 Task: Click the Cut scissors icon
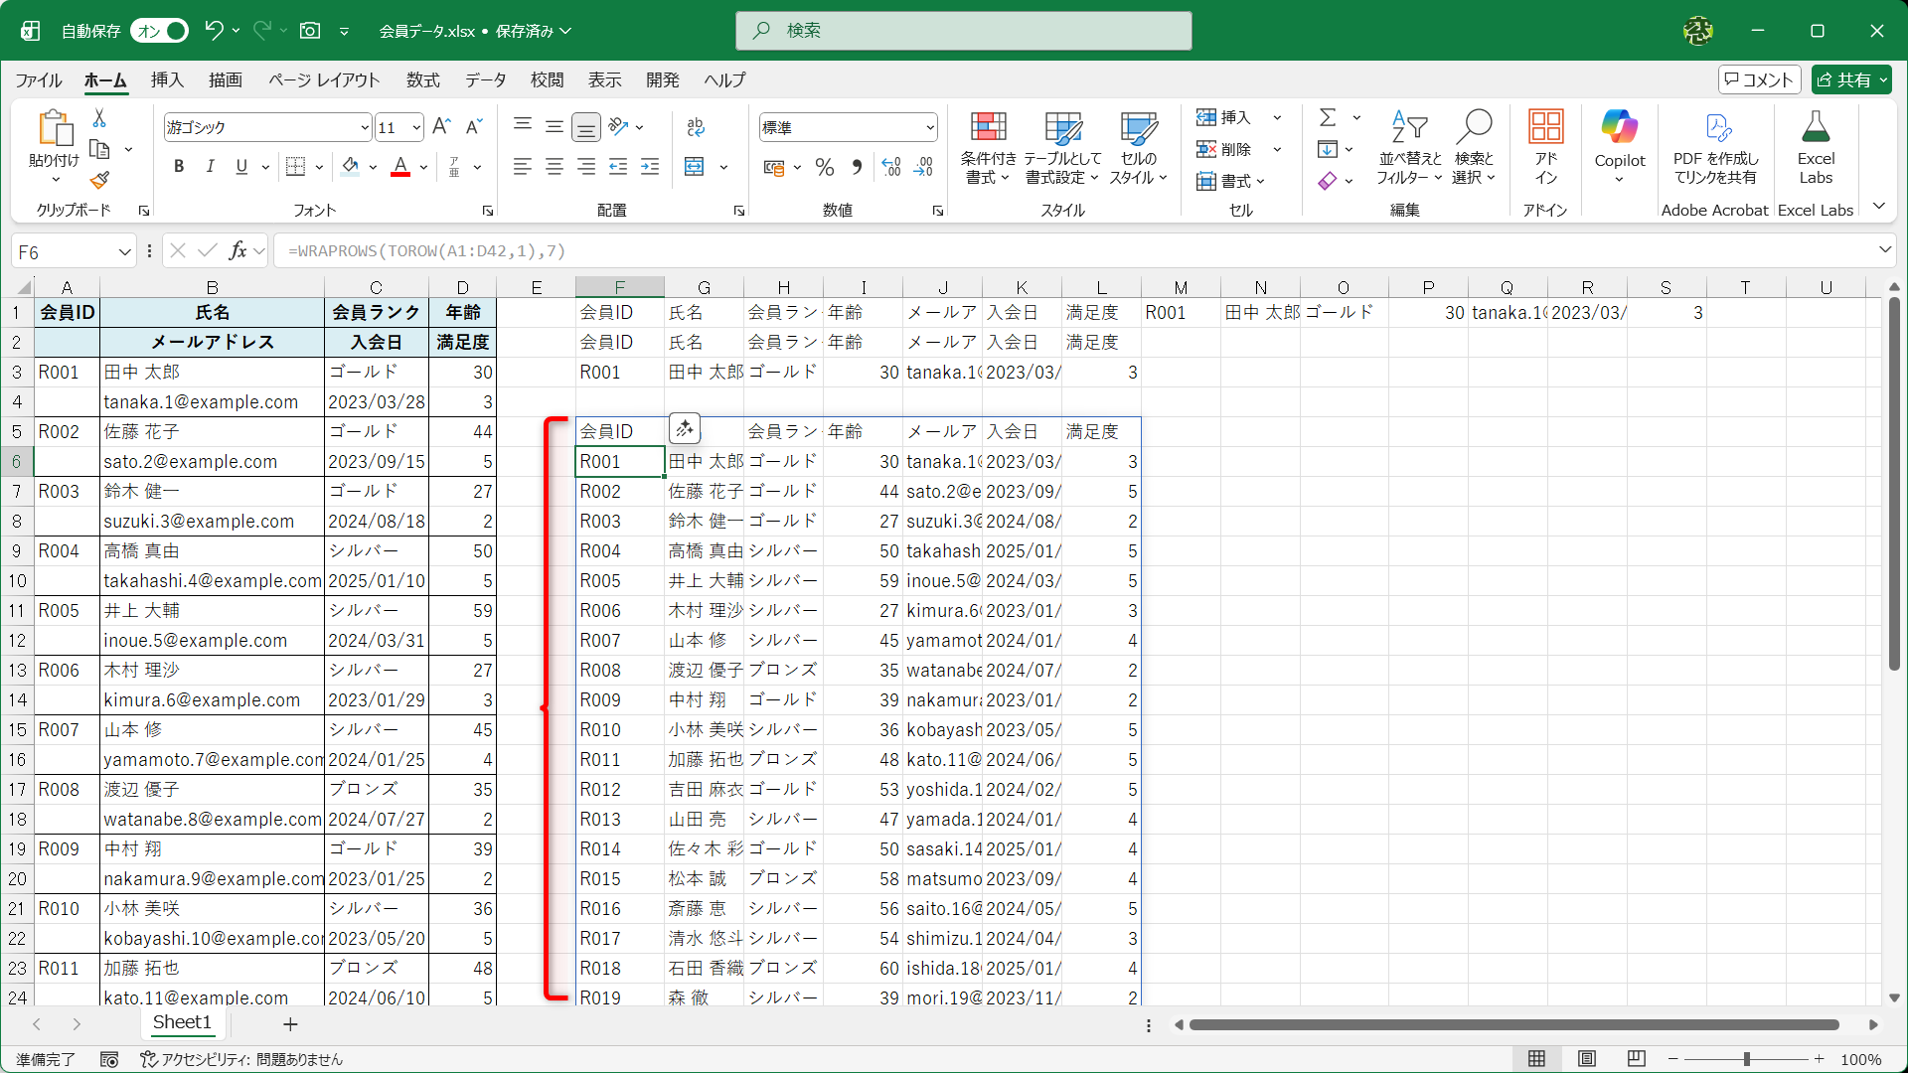point(99,118)
